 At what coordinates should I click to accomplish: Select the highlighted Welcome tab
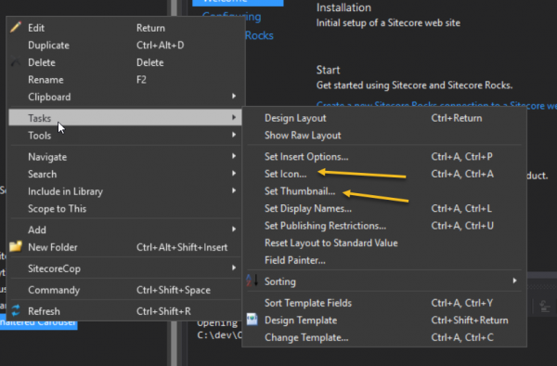point(238,2)
